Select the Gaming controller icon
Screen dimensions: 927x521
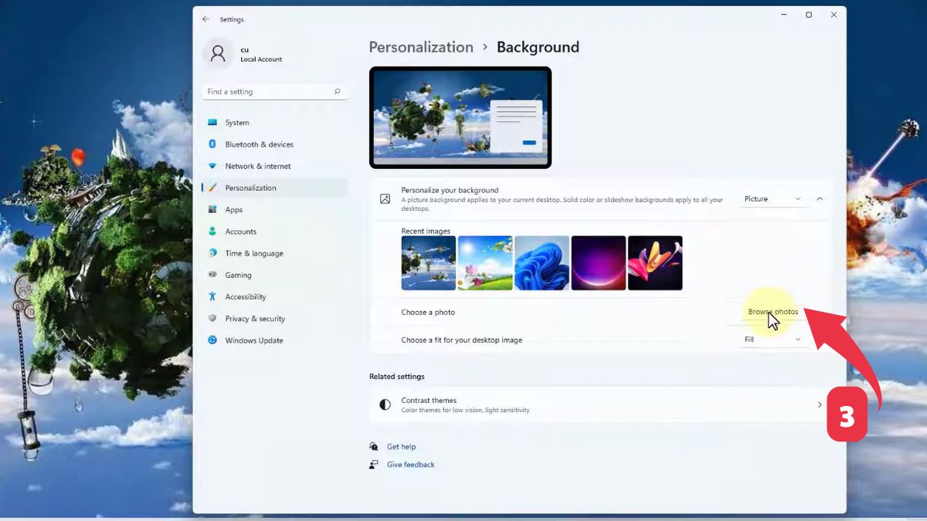point(212,275)
